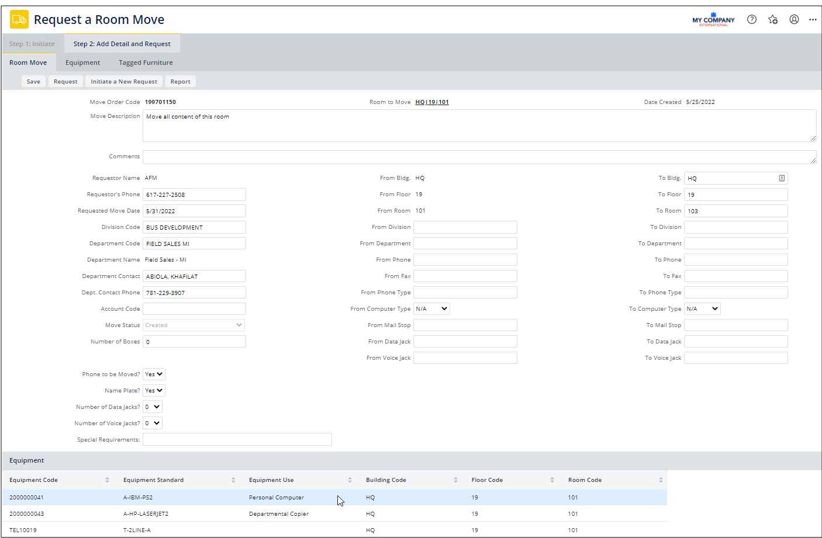This screenshot has width=822, height=538.
Task: Switch to the Tagged Furniture tab
Action: [x=146, y=63]
